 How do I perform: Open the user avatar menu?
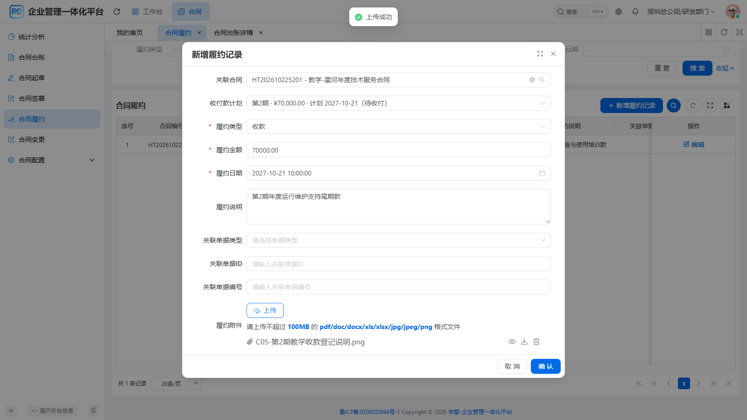(x=733, y=12)
